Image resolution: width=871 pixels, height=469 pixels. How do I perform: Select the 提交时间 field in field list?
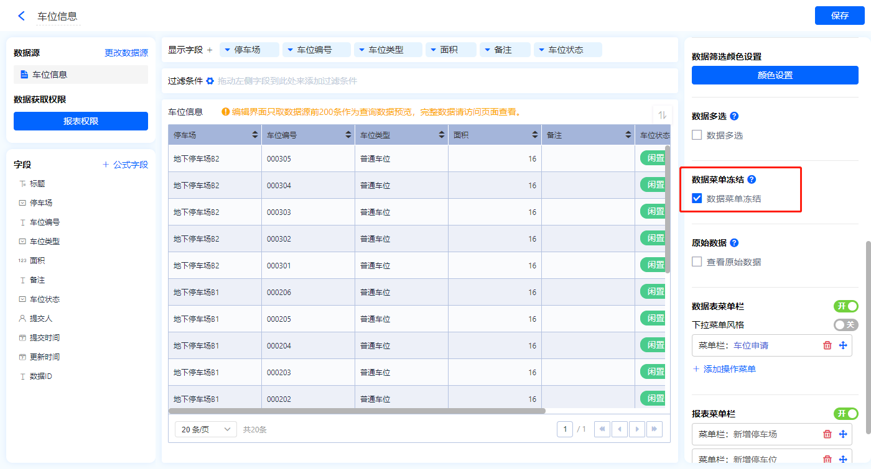[45, 338]
